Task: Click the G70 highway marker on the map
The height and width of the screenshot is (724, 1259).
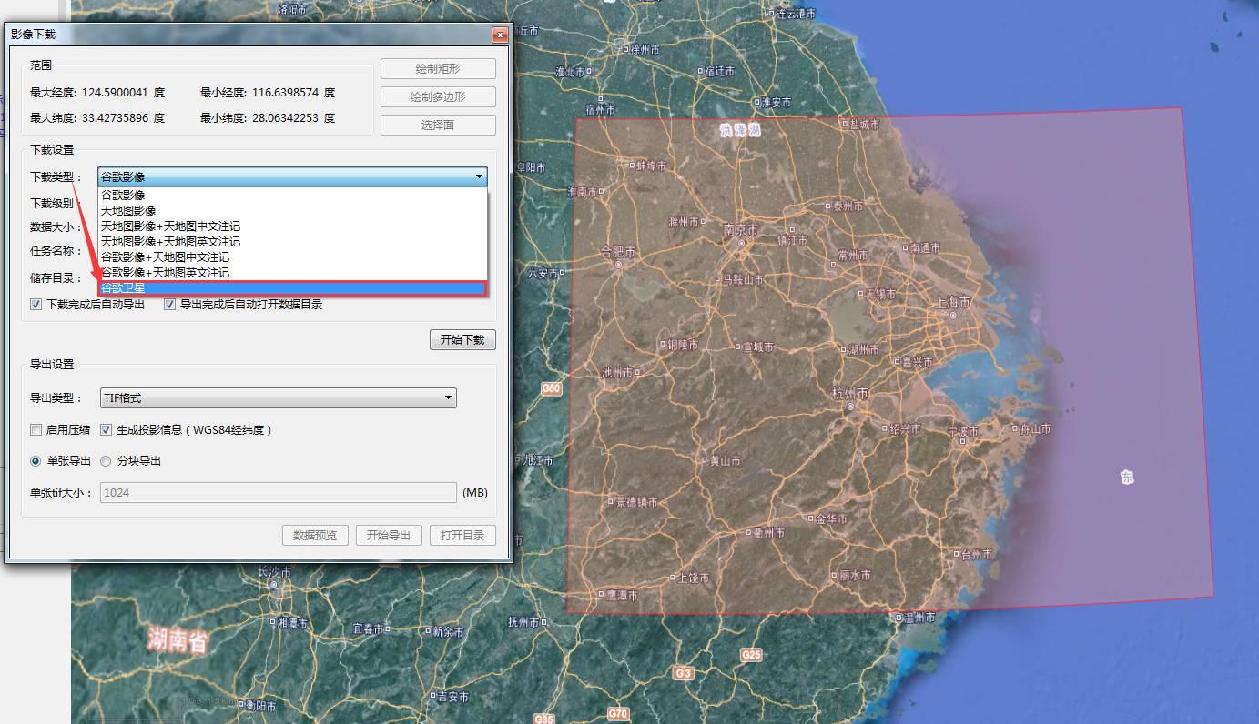Action: [618, 713]
